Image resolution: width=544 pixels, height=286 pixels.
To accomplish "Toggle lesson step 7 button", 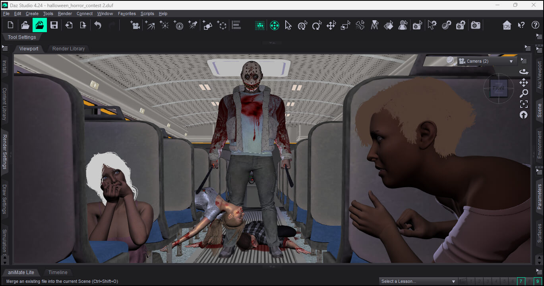I will coord(521,281).
